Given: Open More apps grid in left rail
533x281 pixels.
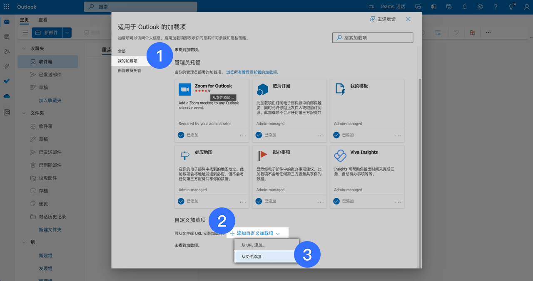Looking at the screenshot, I should 7,112.
